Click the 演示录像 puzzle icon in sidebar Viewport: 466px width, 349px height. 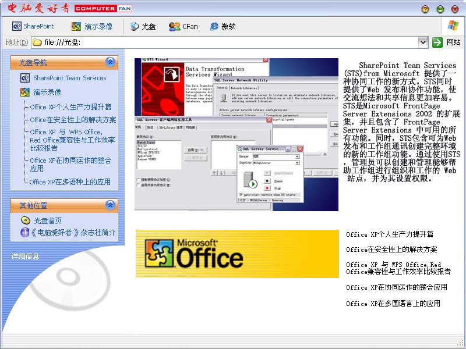pyautogui.click(x=25, y=92)
